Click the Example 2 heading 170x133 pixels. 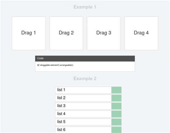[85, 79]
